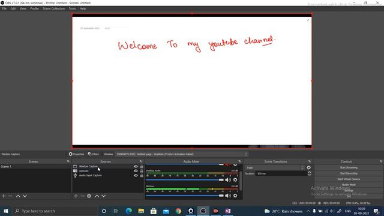Viewport: 384px width, 216px height.
Task: Open the Fade transition properties gear
Action: coord(309,168)
